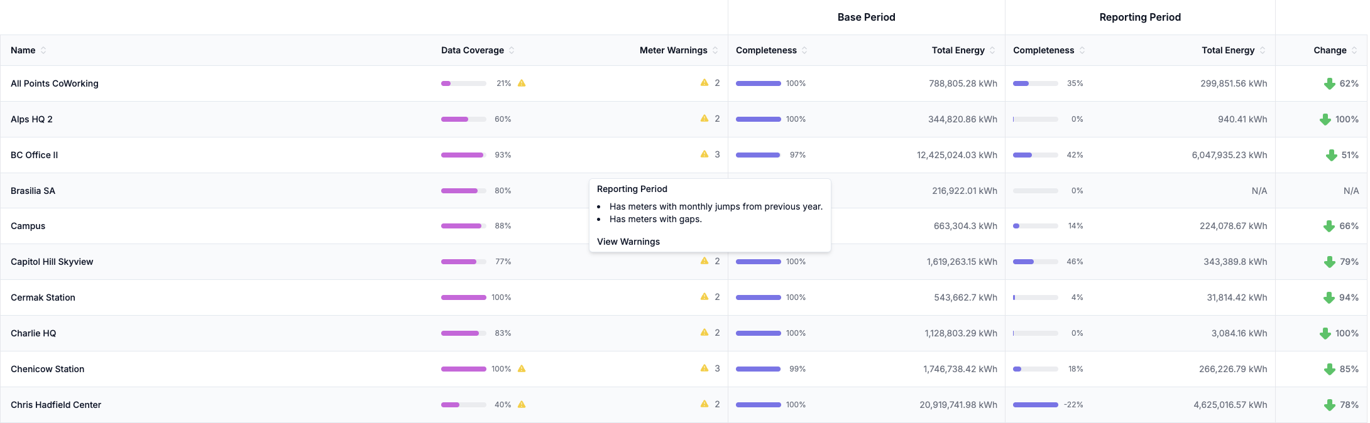This screenshot has width=1370, height=423.
Task: Click the Chenicow Station data coverage warning icon
Action: [522, 368]
